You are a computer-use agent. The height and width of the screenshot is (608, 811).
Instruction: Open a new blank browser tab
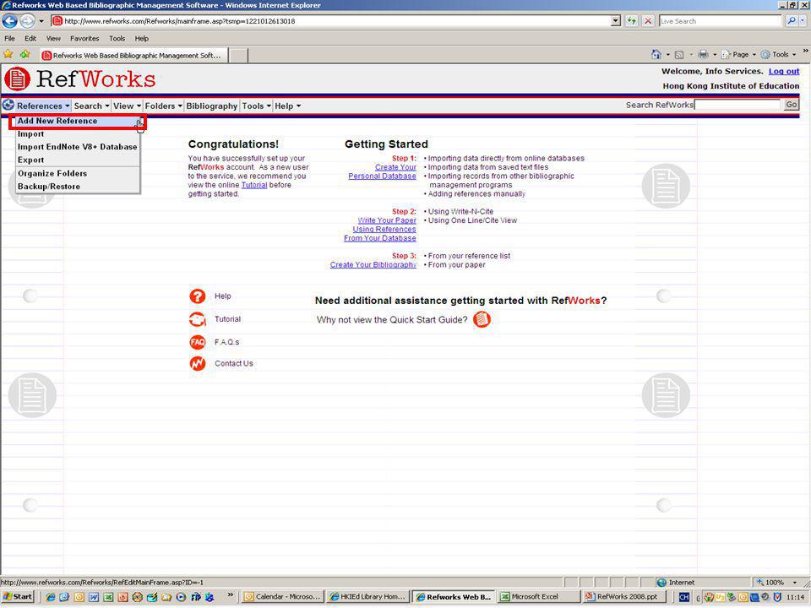coord(238,56)
